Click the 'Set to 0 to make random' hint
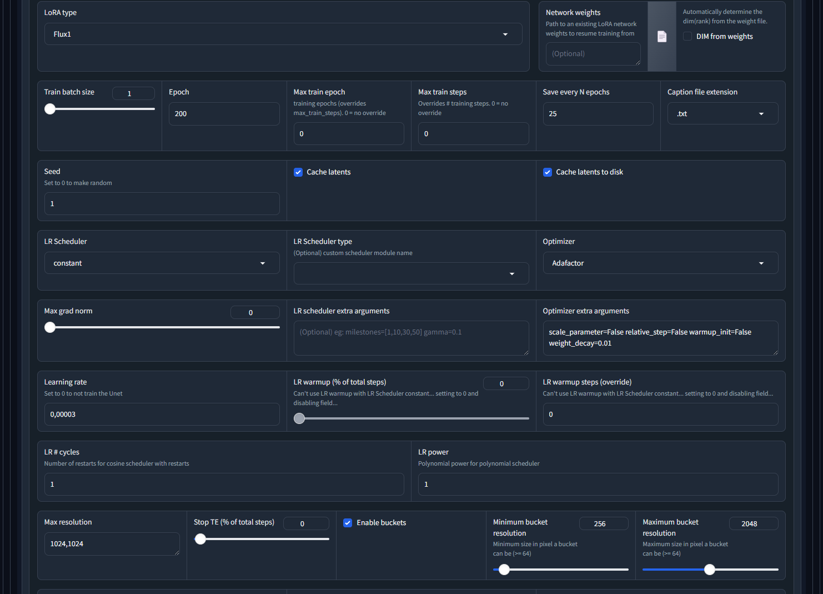The image size is (823, 594). pyautogui.click(x=78, y=183)
